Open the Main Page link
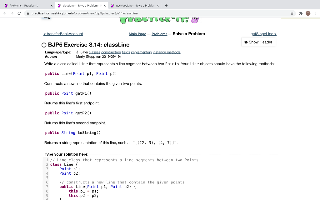The image size is (320, 200). point(137,34)
